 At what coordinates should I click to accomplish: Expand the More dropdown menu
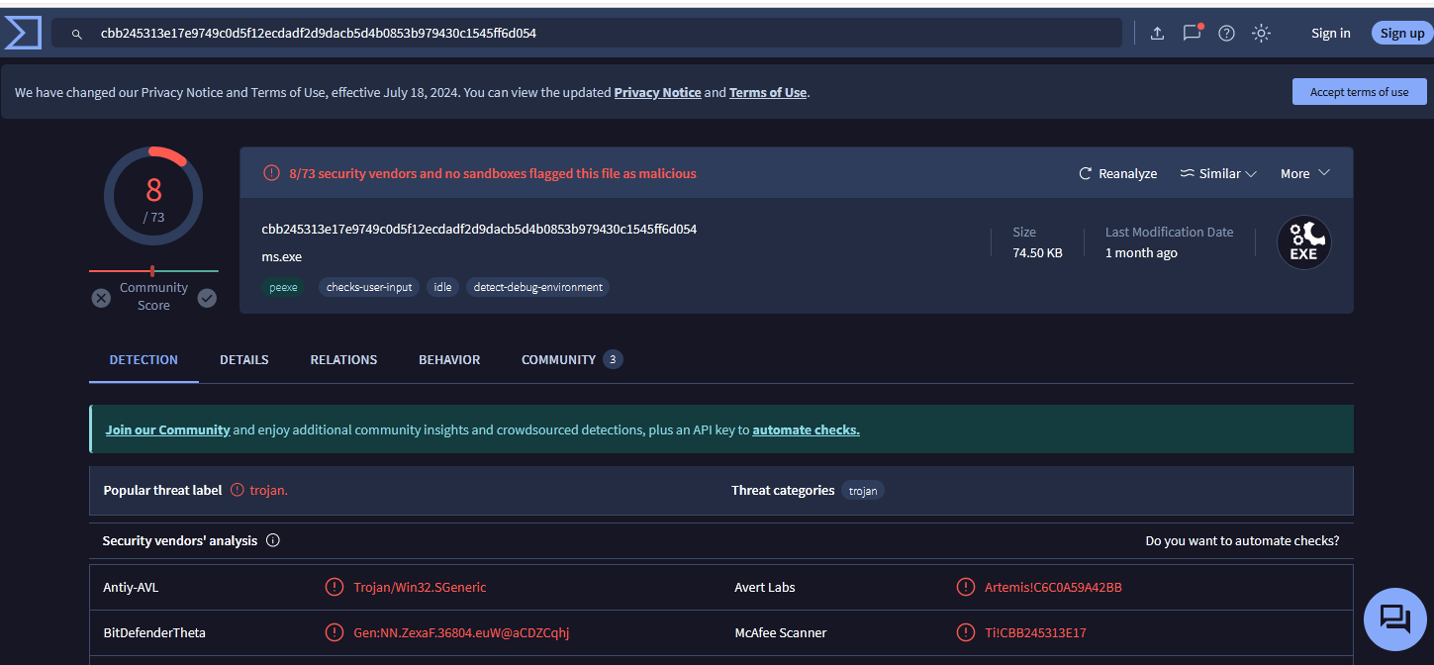click(x=1305, y=173)
